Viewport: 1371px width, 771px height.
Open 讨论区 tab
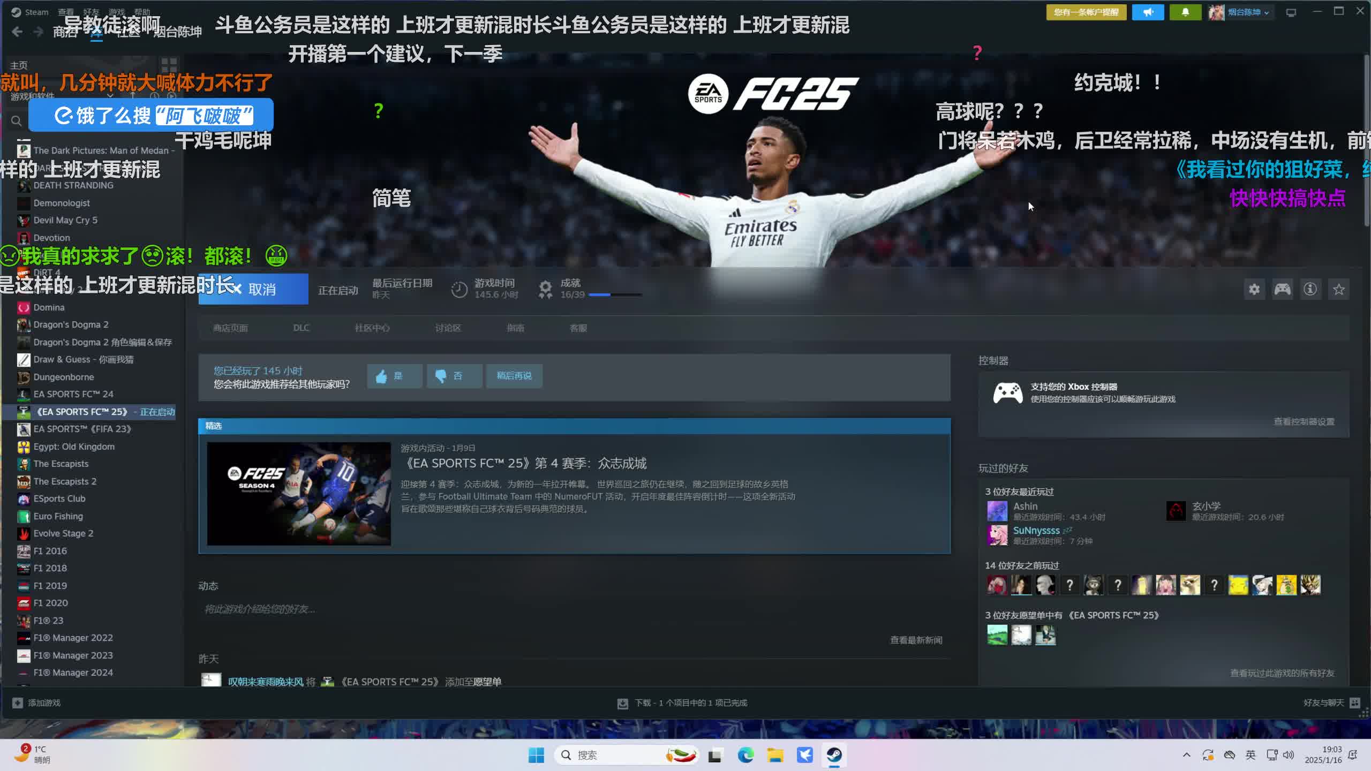[x=448, y=328]
